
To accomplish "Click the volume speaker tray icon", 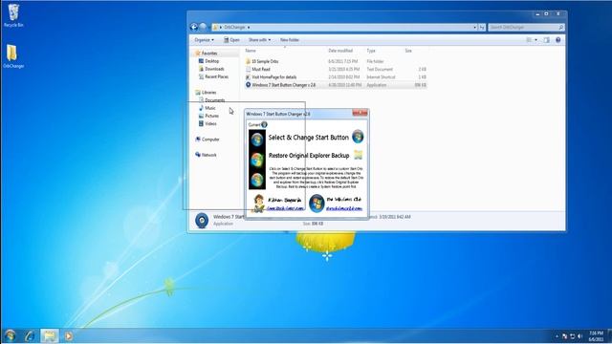I will [579, 336].
